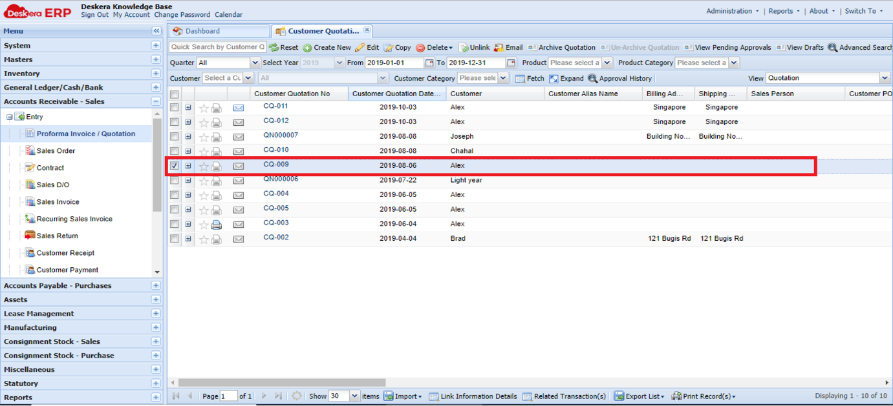Image resolution: width=893 pixels, height=406 pixels.
Task: Open Approval History
Action: (x=619, y=79)
